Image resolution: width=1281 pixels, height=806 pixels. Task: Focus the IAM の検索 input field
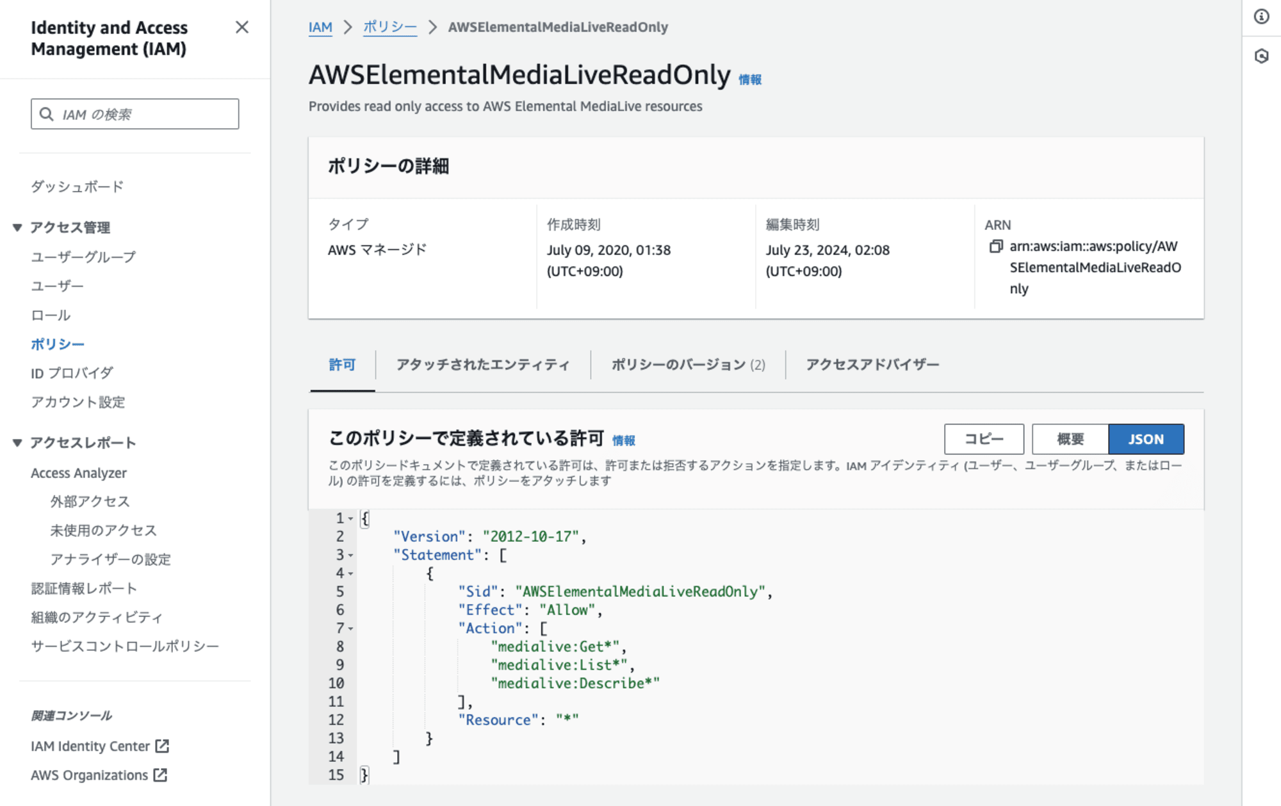click(135, 114)
